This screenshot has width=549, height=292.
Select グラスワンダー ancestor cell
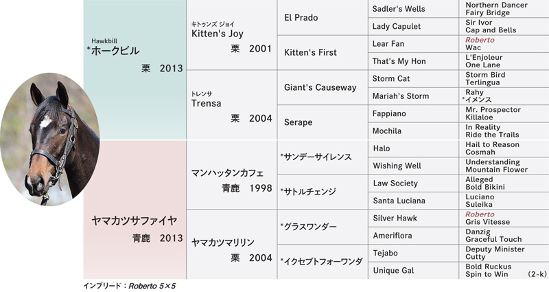tap(323, 227)
